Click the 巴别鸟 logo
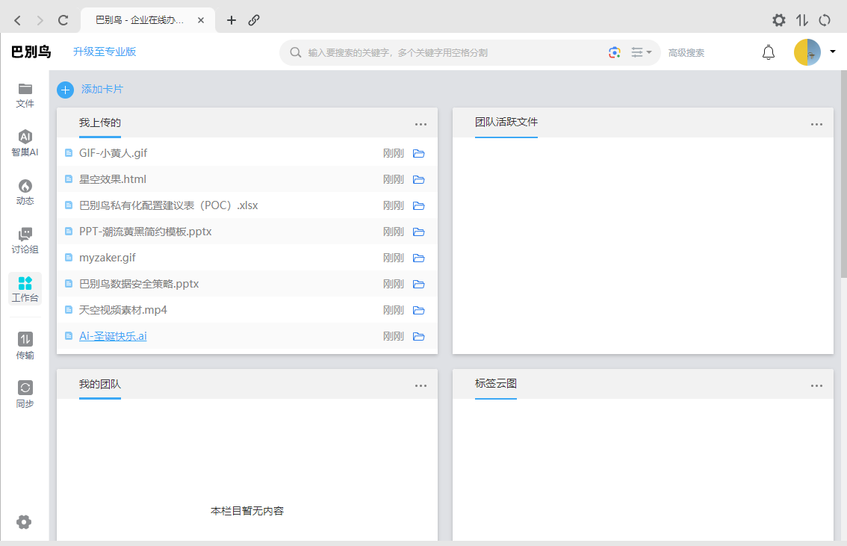Viewport: 847px width, 546px height. click(31, 52)
